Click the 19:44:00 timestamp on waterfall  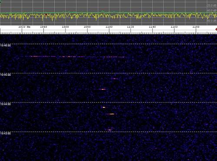pyautogui.click(x=6, y=104)
